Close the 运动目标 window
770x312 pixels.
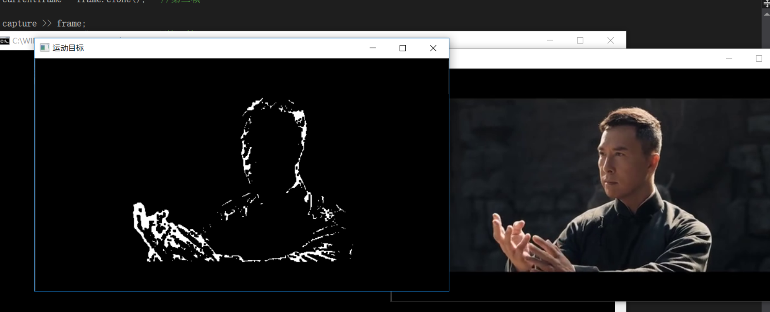pos(433,48)
